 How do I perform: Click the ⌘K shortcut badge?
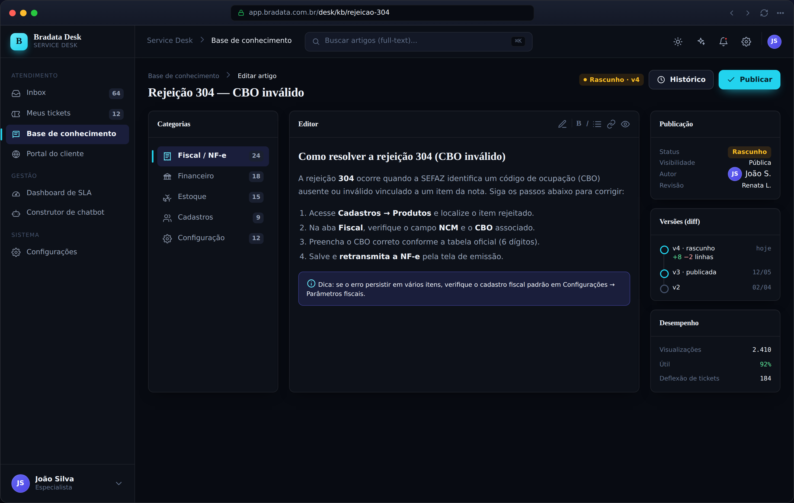click(518, 41)
